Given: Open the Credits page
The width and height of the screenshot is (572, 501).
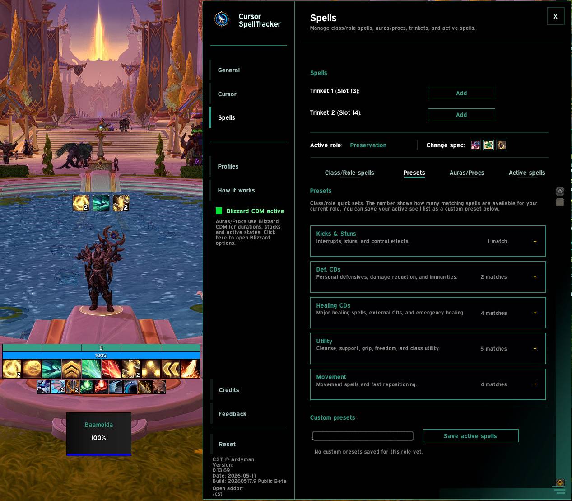Looking at the screenshot, I should click(x=248, y=390).
